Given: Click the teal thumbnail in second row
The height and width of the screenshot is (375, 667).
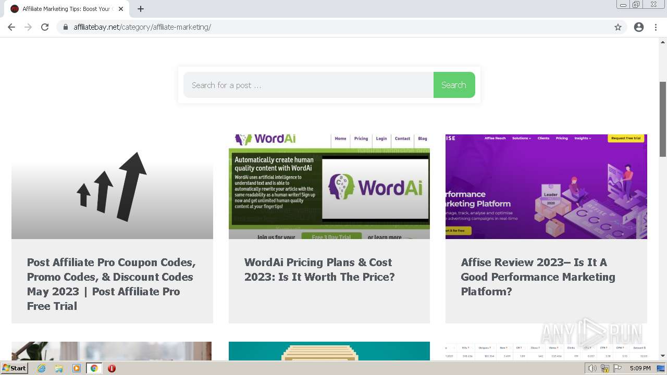Looking at the screenshot, I should point(329,351).
